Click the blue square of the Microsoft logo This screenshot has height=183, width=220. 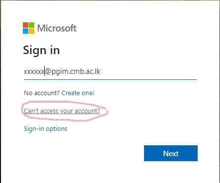25,31
